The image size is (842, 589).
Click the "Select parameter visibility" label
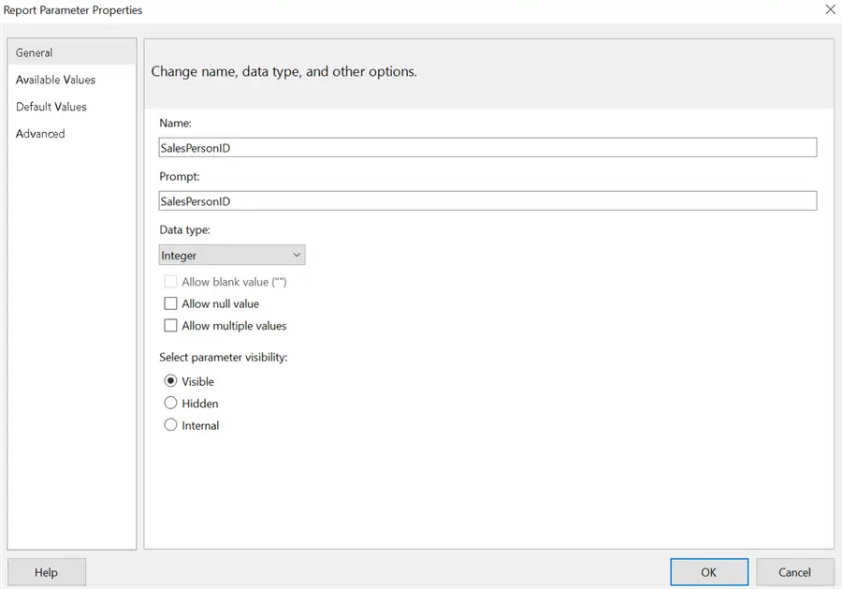(223, 359)
